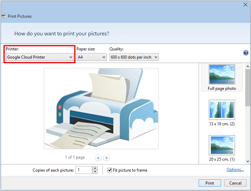Open the Options... link

pyautogui.click(x=235, y=170)
